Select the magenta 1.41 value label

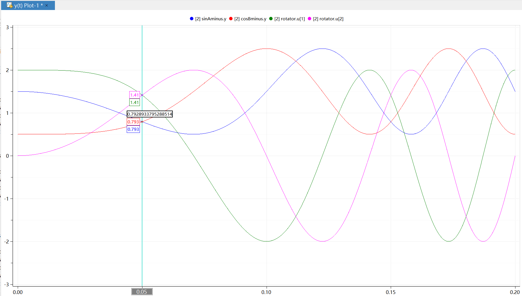click(134, 95)
